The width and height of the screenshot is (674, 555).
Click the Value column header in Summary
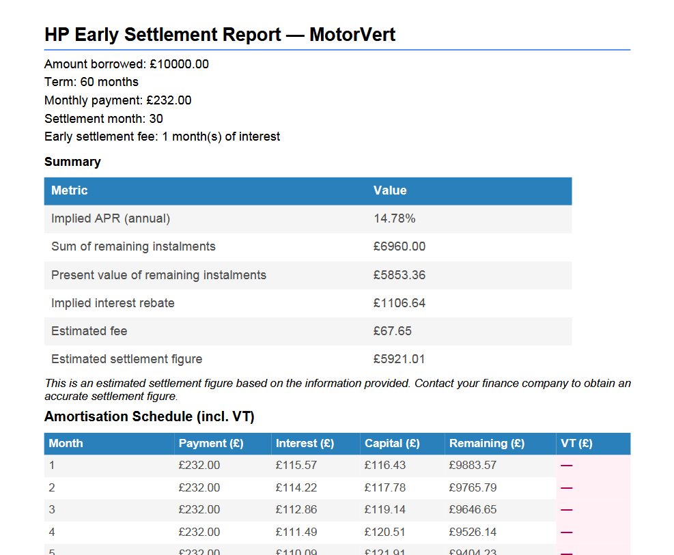tap(390, 190)
